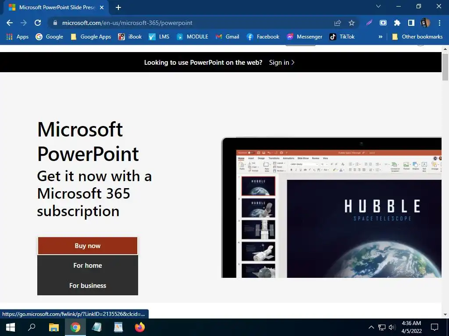Click the padlock site info icon

pyautogui.click(x=55, y=23)
